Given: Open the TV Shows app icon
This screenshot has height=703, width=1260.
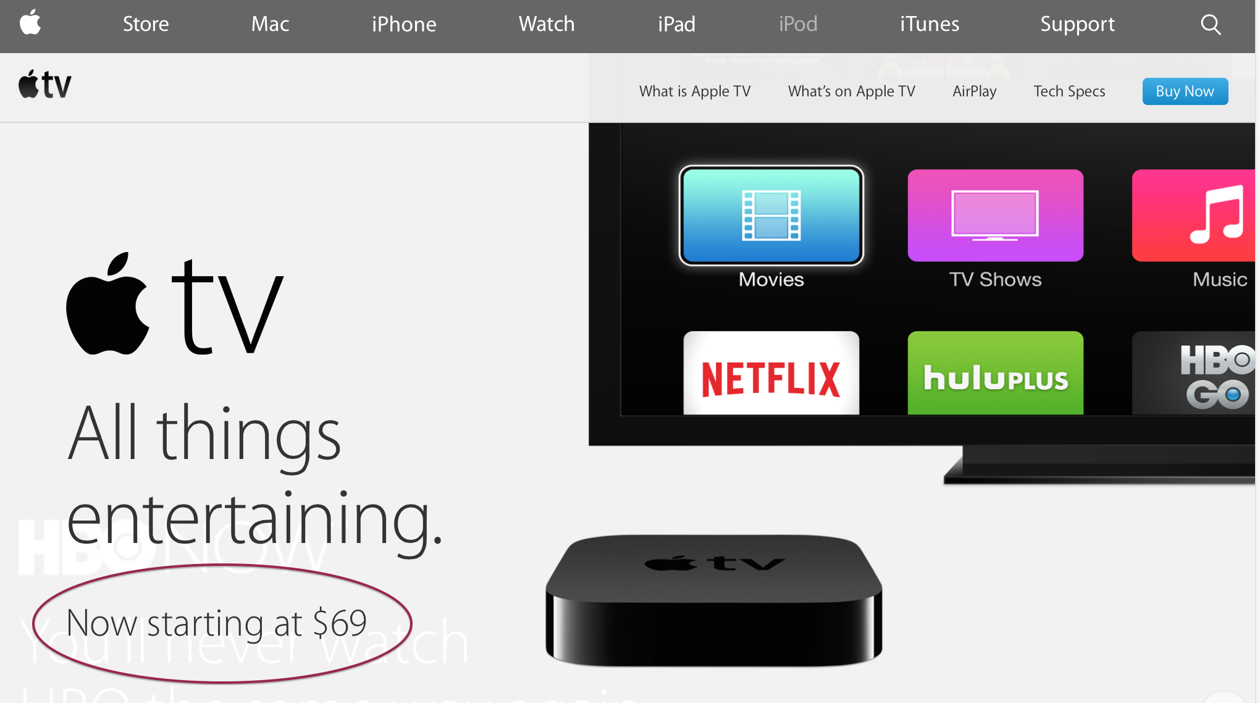Looking at the screenshot, I should click(995, 216).
